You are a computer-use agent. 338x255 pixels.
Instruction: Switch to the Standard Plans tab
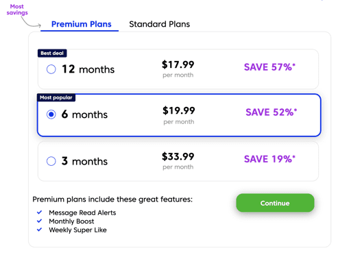160,24
